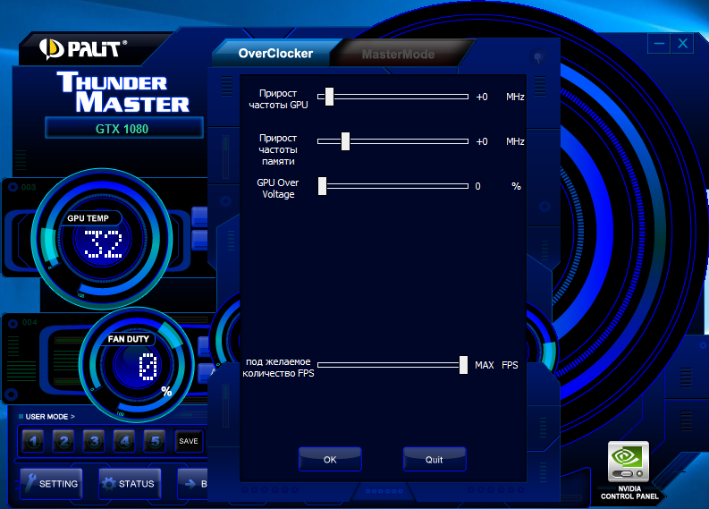Close the ThunderMaster window

coord(683,44)
